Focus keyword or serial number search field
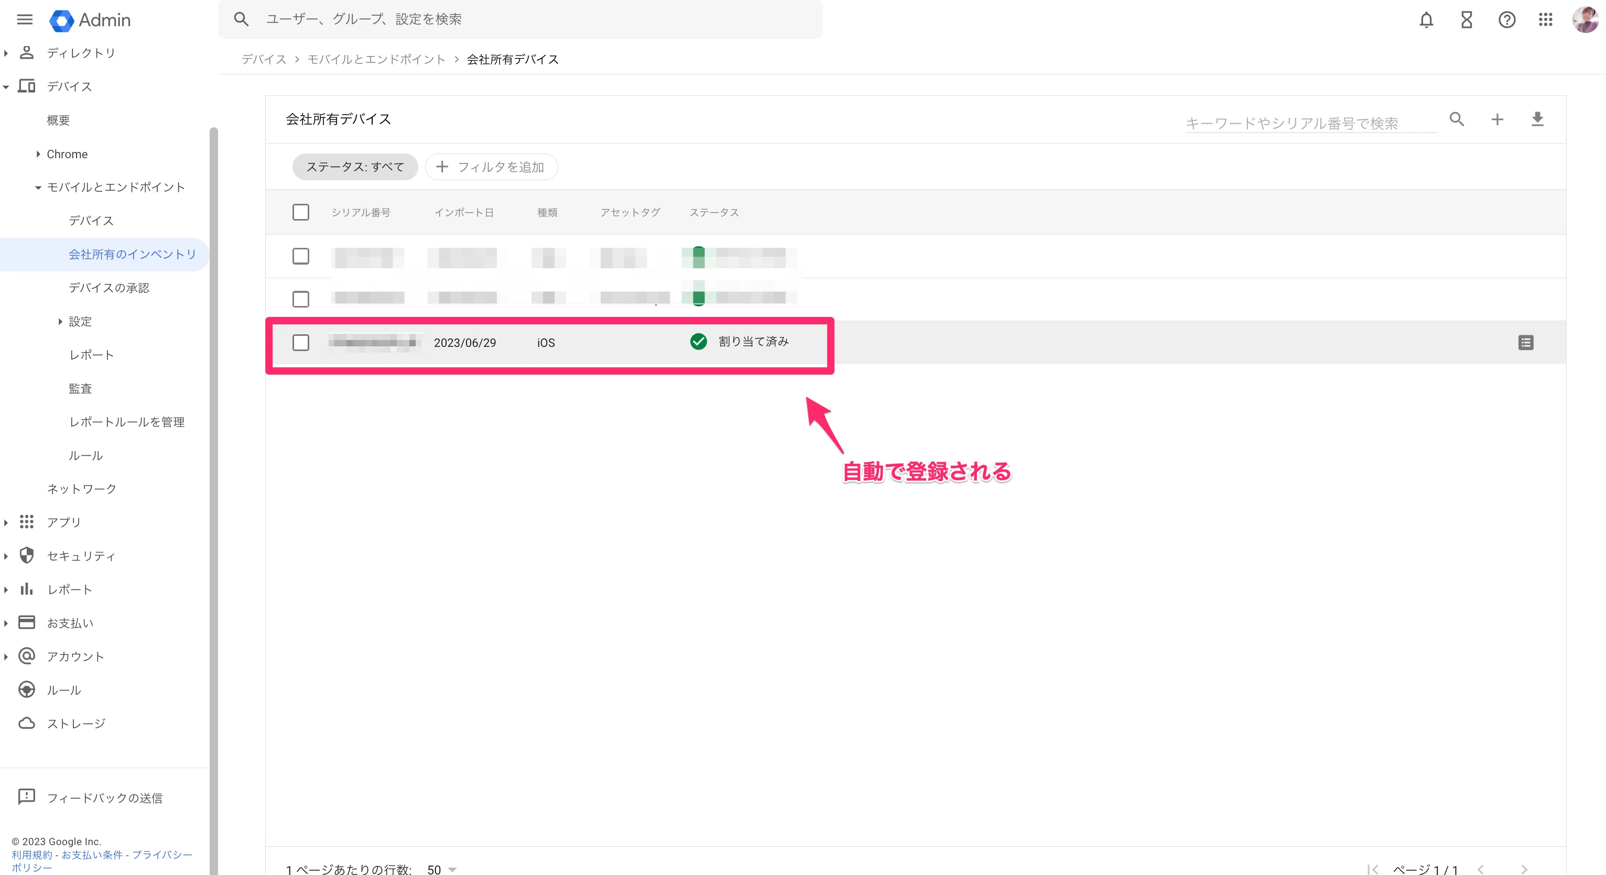Screen dimensions: 1606x875 pyautogui.click(x=1310, y=123)
